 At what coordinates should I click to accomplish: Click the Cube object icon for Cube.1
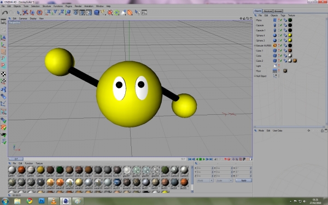click(x=274, y=51)
